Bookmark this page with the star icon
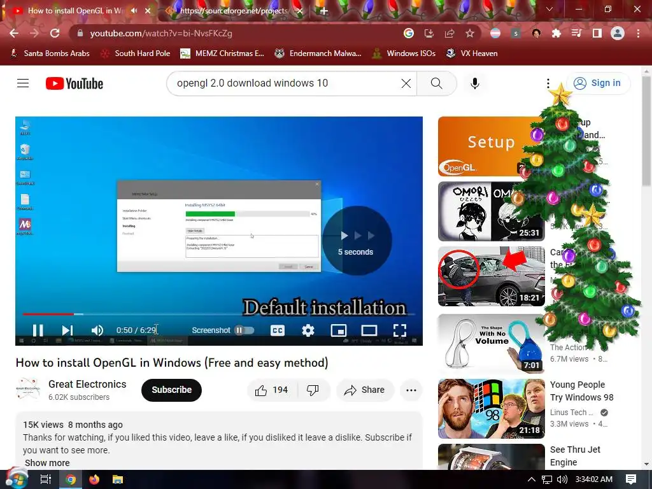652x489 pixels. point(470,33)
